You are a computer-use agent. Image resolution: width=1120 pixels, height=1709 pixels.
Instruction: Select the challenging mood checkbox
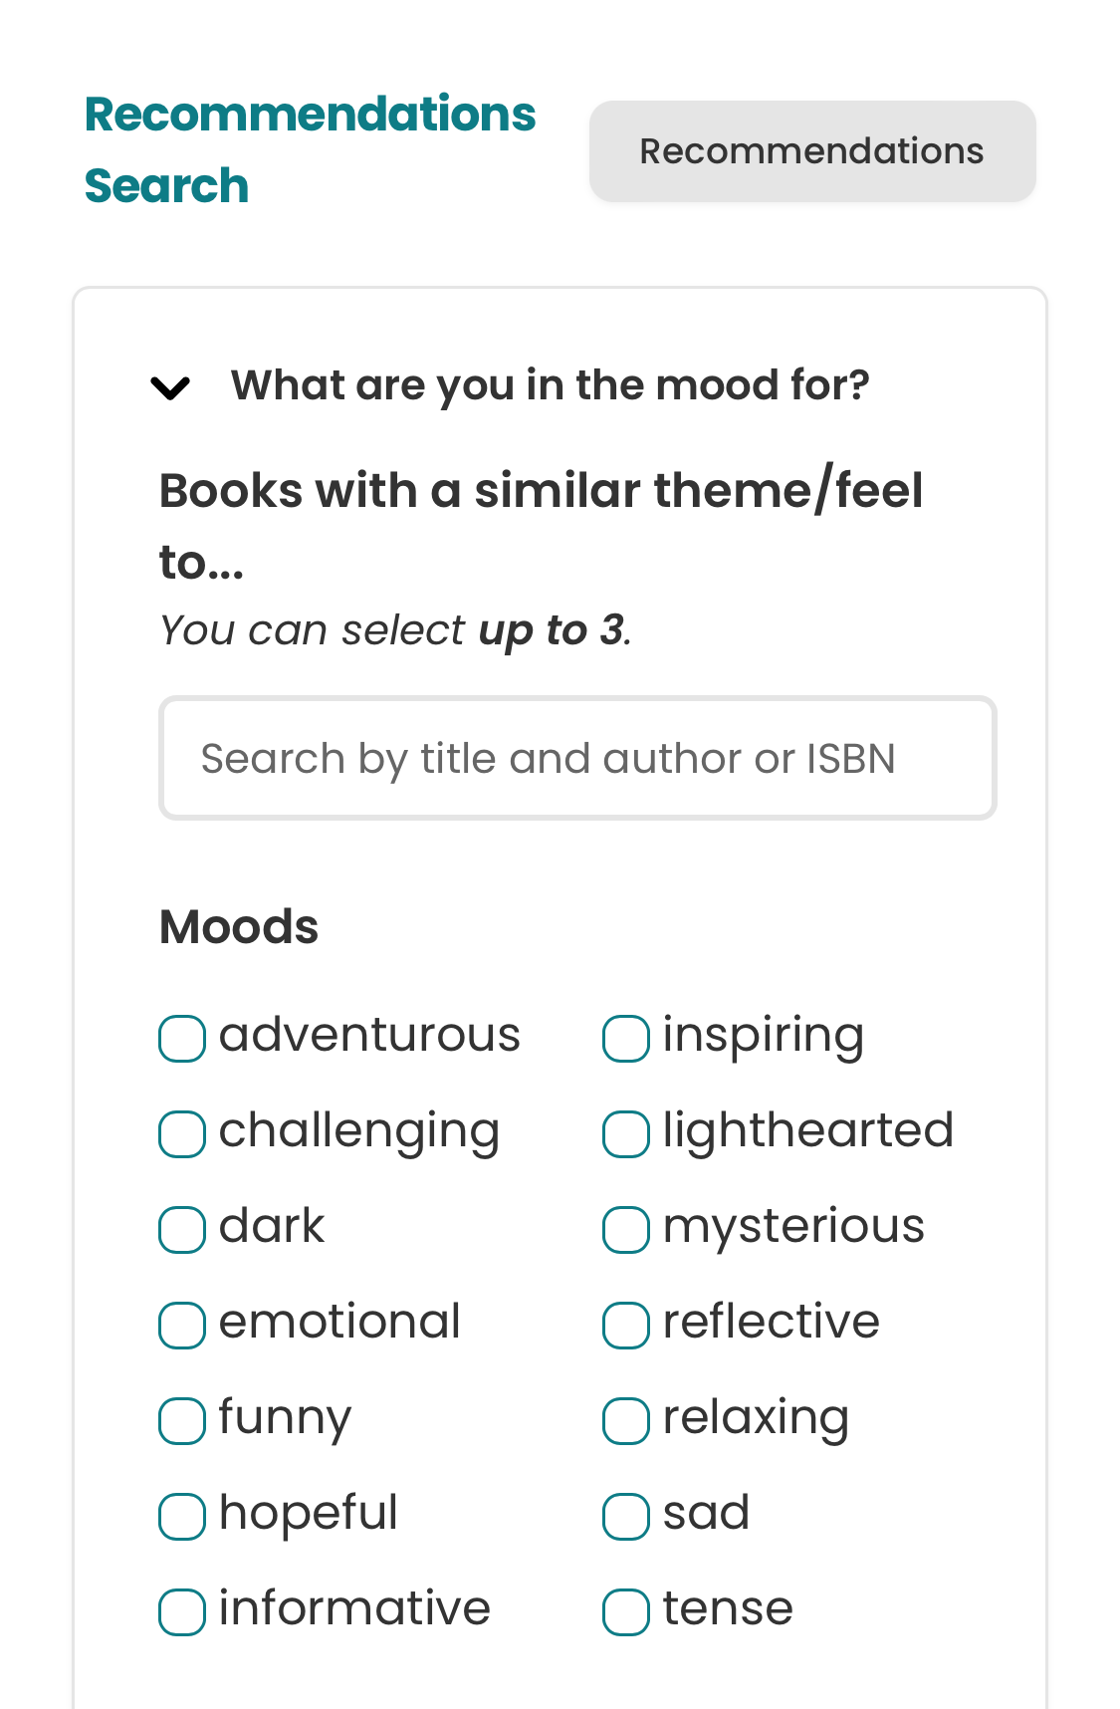point(181,1134)
